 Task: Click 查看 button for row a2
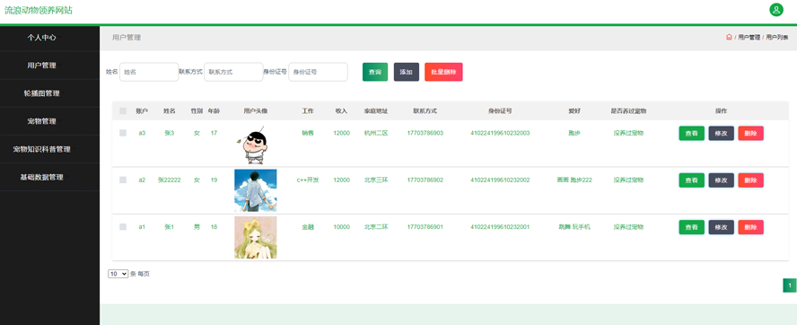(692, 180)
